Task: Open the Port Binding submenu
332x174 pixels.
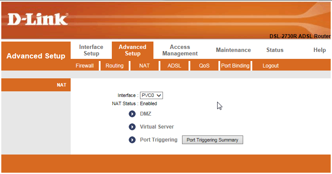Action: pos(235,66)
